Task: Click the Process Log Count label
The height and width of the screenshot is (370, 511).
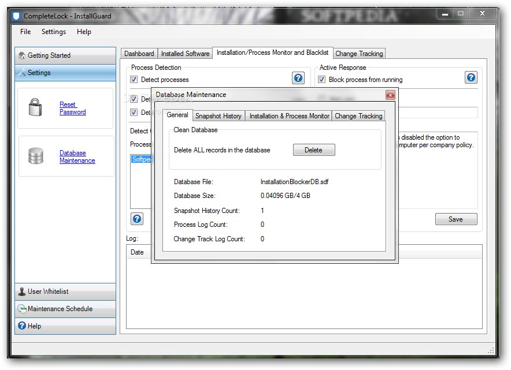Action: (x=201, y=225)
